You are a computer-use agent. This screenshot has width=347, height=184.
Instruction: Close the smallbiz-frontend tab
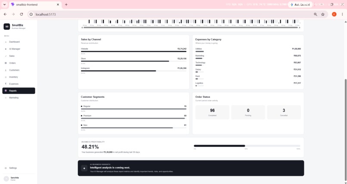tap(58, 4)
